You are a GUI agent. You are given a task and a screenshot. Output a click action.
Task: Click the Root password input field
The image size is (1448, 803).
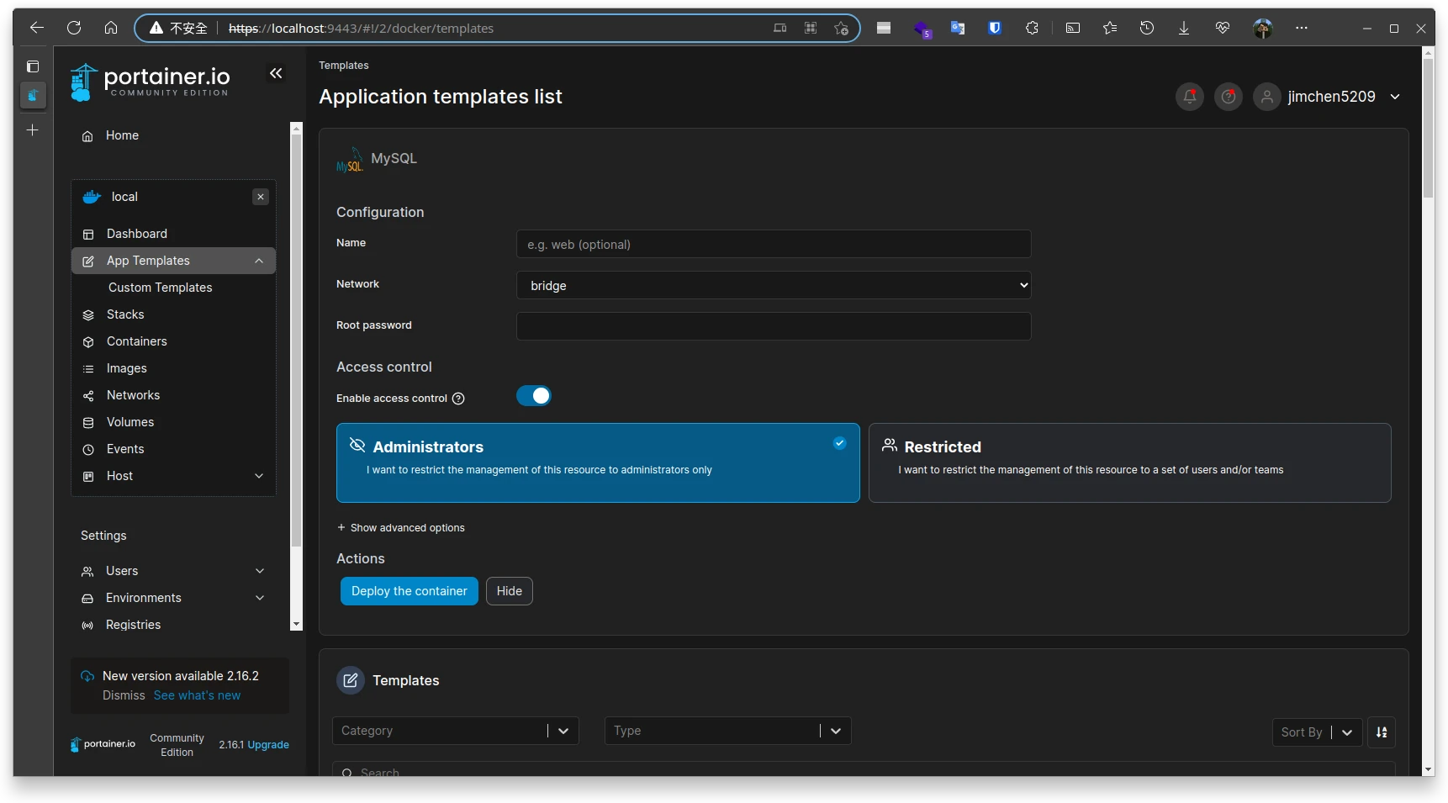coord(773,326)
